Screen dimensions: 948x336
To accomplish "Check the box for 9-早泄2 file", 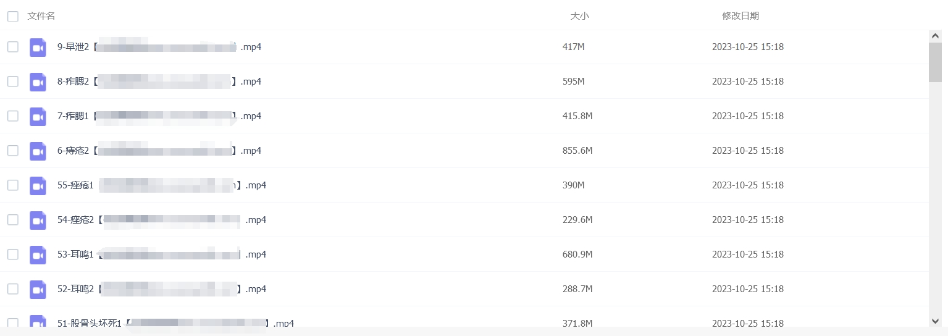I will 12,47.
